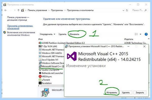Select AOMEI Partition Assistant Standard Edition 6.3

coord(63,43)
